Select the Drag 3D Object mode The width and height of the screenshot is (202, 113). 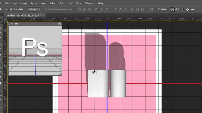(182, 9)
